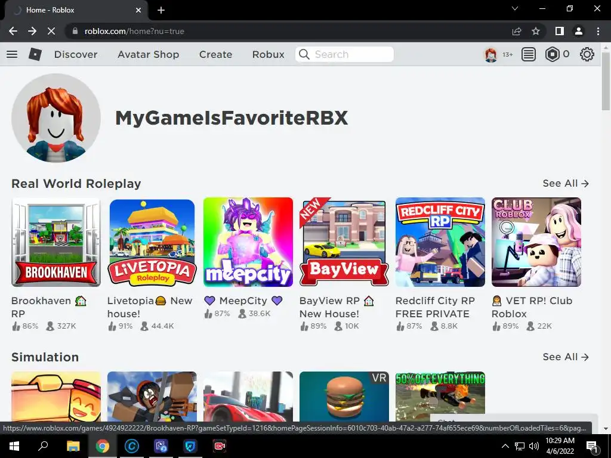Viewport: 611px width, 458px height.
Task: Go back with the browser back arrow
Action: coord(13,31)
